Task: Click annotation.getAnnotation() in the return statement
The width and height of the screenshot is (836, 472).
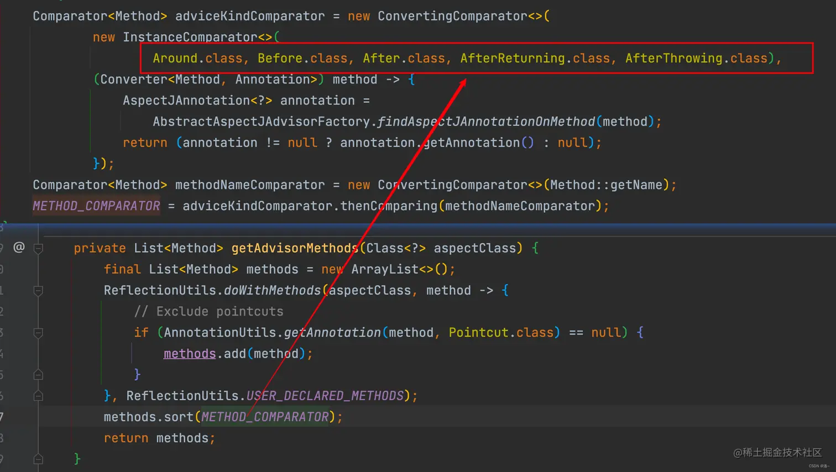Action: [437, 143]
